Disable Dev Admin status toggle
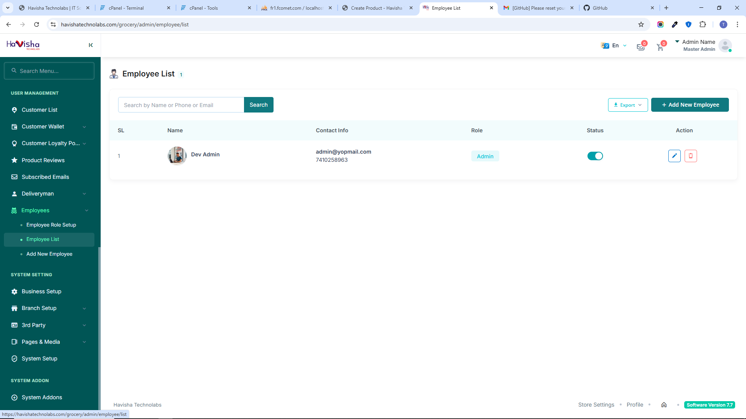The height and width of the screenshot is (419, 746). (x=595, y=156)
